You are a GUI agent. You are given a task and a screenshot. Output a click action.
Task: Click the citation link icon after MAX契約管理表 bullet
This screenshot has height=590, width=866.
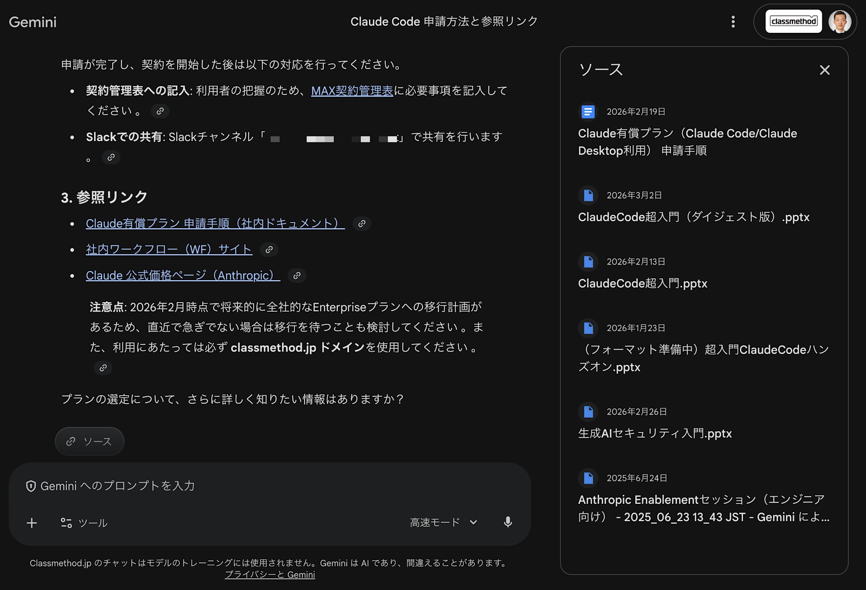click(160, 111)
